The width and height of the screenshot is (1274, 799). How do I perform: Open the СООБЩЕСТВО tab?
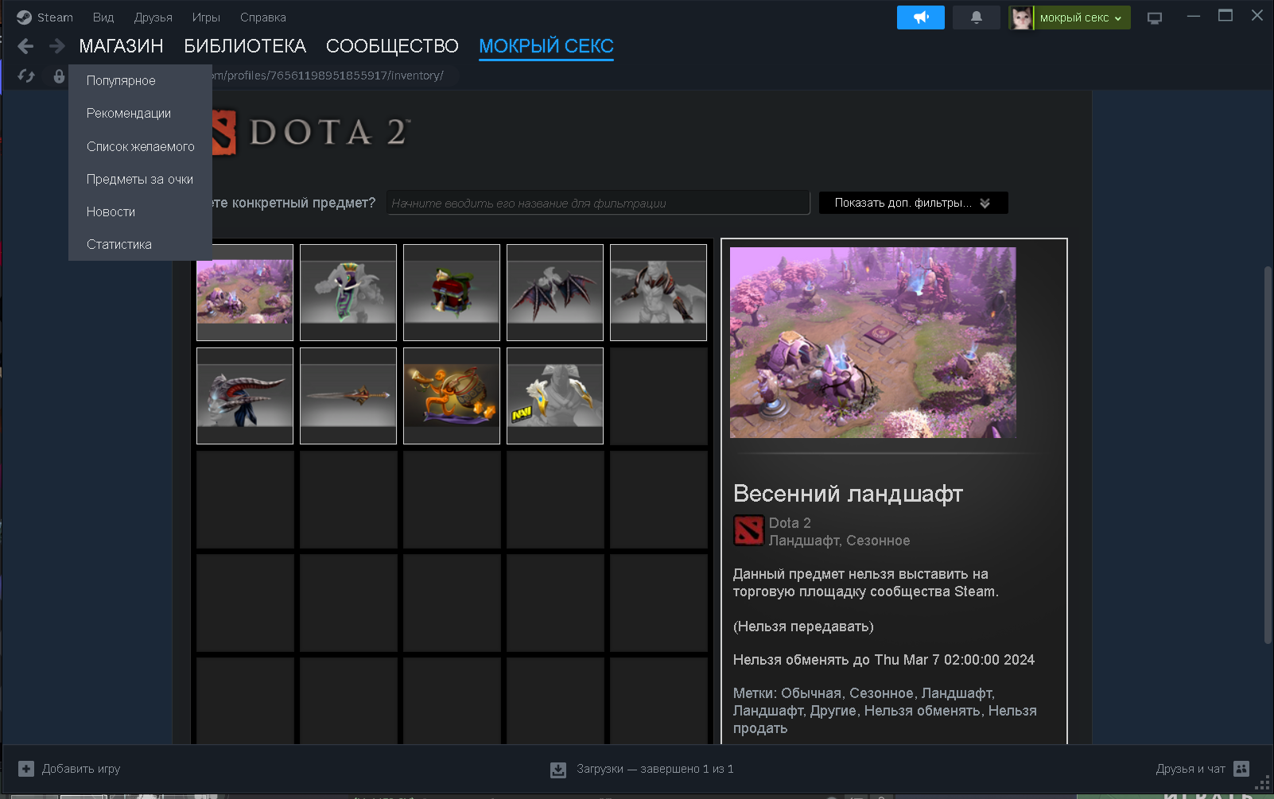tap(392, 46)
